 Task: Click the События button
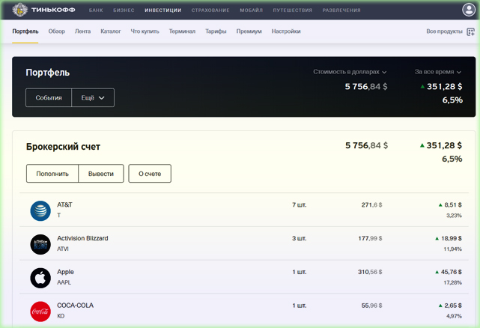49,97
